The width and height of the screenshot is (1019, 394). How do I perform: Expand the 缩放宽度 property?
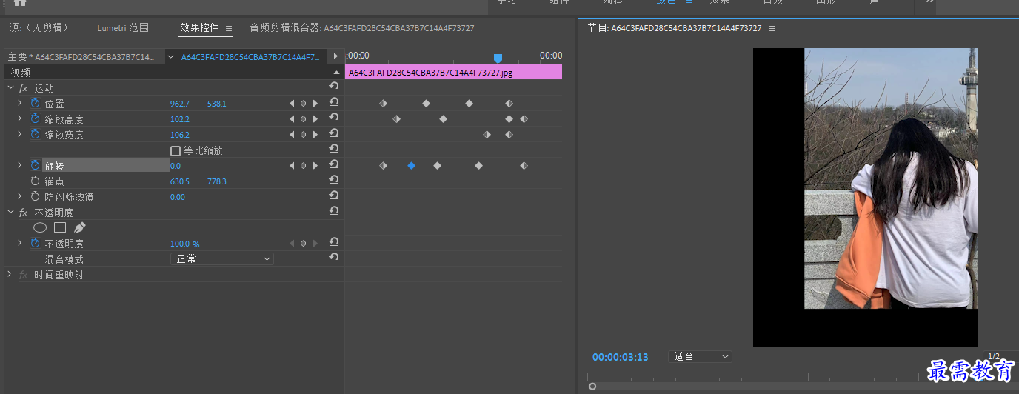pos(20,135)
